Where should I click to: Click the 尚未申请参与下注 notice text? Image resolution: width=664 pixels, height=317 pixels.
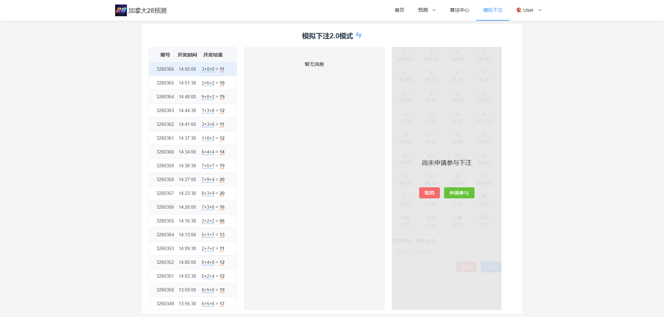[x=446, y=163]
